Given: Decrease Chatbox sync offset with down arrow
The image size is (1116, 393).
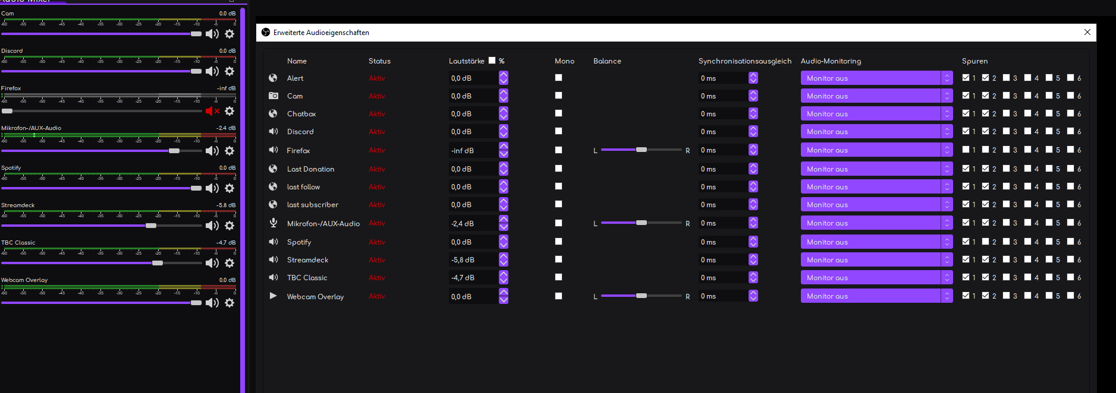Looking at the screenshot, I should (x=753, y=116).
